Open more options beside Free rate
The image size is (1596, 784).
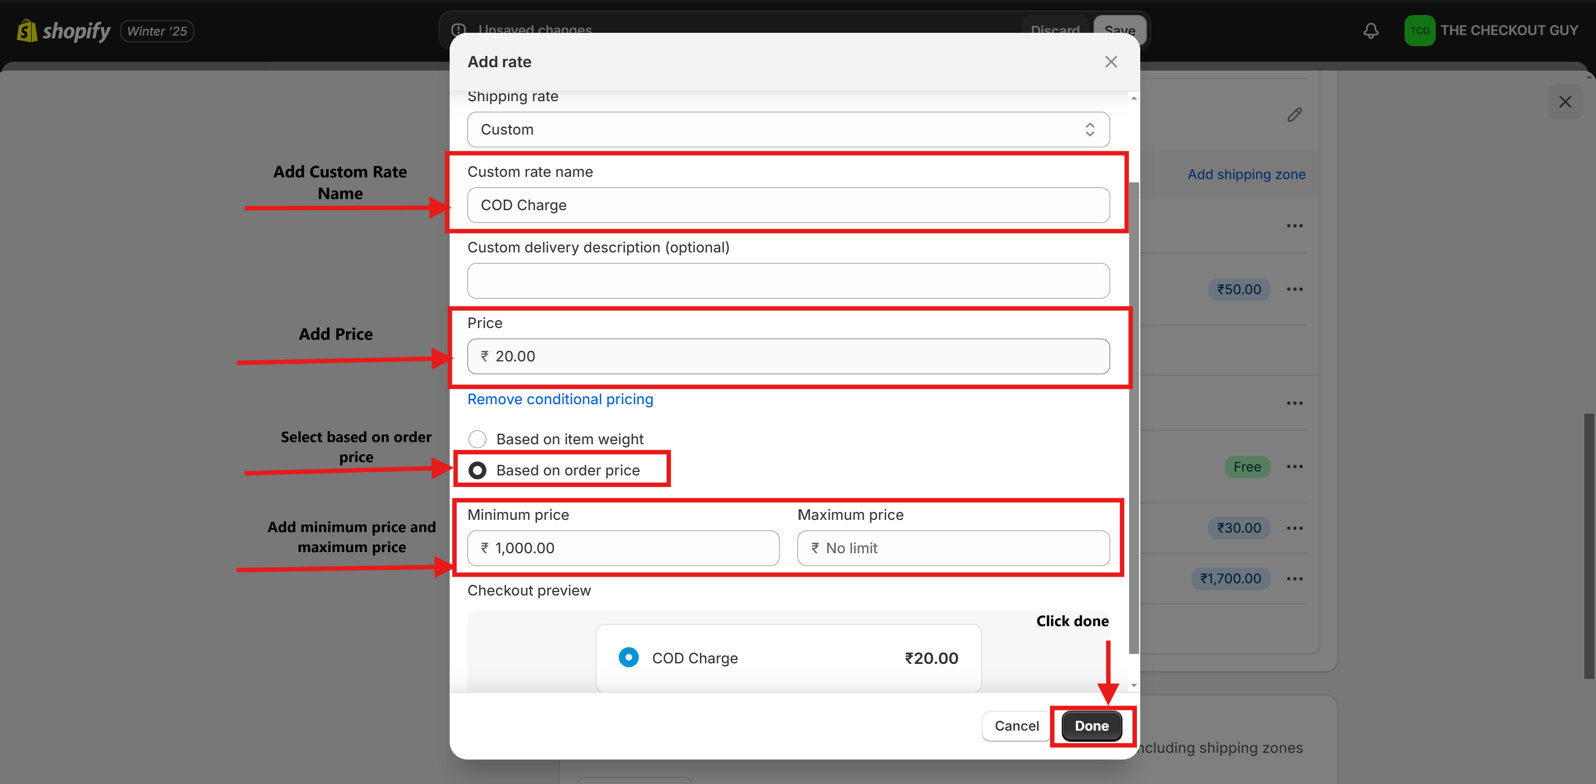point(1294,467)
